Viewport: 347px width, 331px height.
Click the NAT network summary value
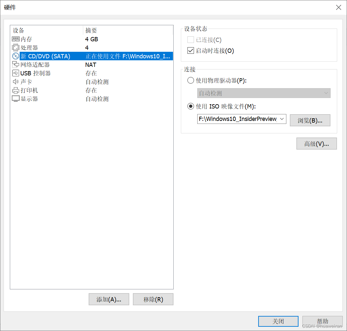tap(91, 65)
